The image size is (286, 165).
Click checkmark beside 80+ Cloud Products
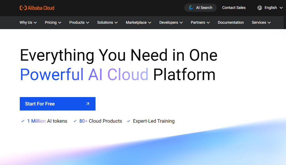point(75,121)
